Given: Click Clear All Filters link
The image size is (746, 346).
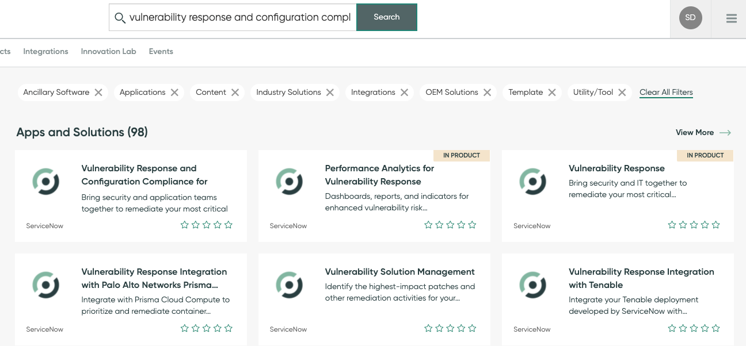Looking at the screenshot, I should pyautogui.click(x=666, y=93).
